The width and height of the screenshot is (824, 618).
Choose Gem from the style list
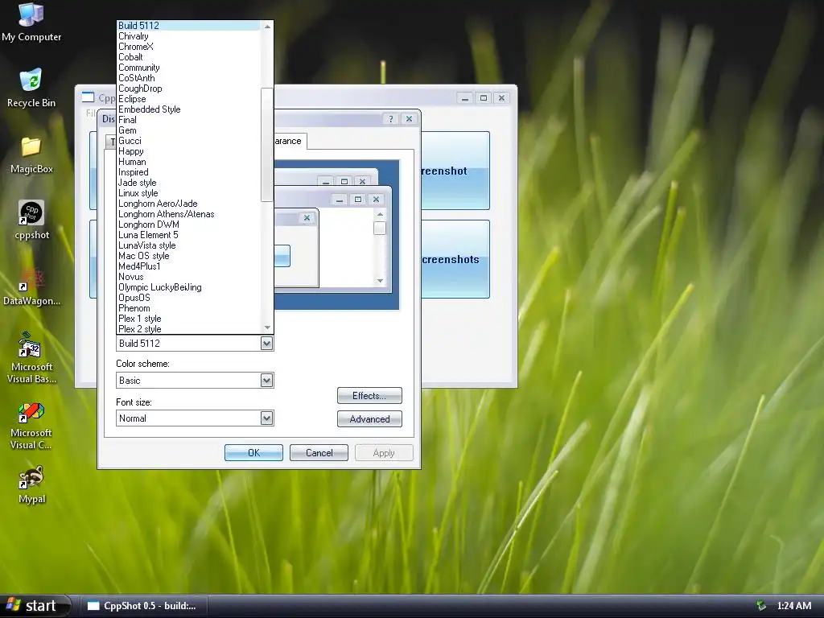(188, 130)
